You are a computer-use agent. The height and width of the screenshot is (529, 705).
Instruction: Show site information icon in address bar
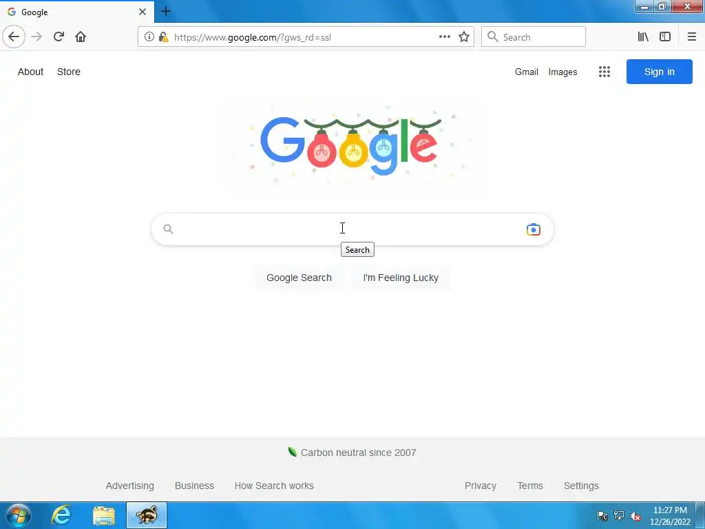(x=149, y=37)
